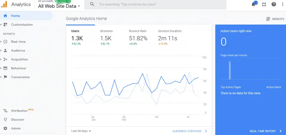
Task: Click the page views per minute bar
Action: (x=230, y=70)
